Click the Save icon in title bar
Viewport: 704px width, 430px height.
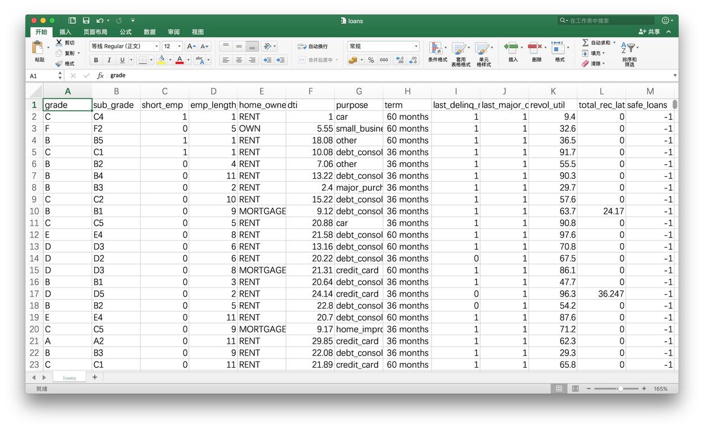86,20
